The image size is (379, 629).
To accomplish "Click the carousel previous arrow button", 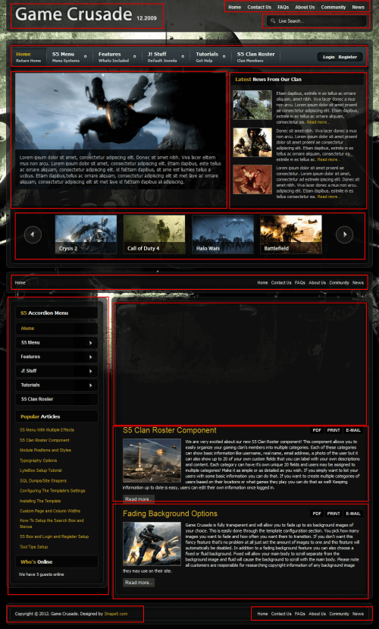I will [x=33, y=234].
